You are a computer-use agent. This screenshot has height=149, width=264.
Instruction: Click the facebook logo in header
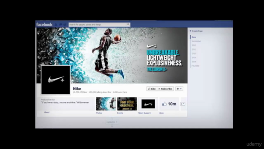point(44,24)
